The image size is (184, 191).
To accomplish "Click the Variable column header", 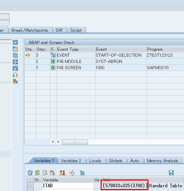I will [x=68, y=180].
